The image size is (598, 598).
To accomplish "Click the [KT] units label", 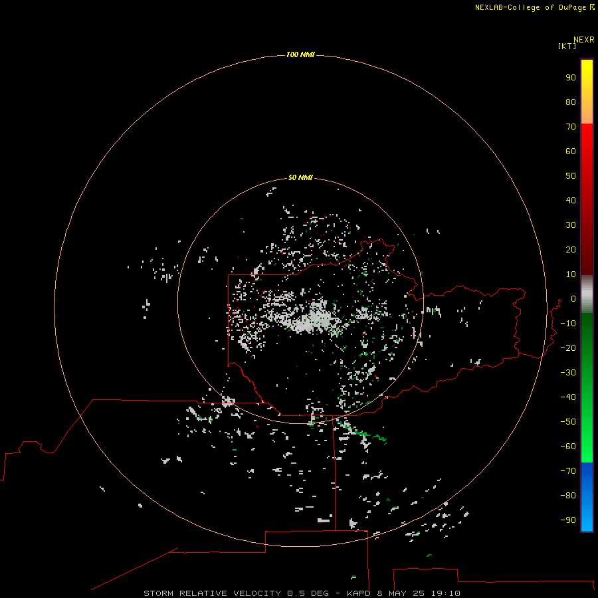I will click(x=567, y=46).
